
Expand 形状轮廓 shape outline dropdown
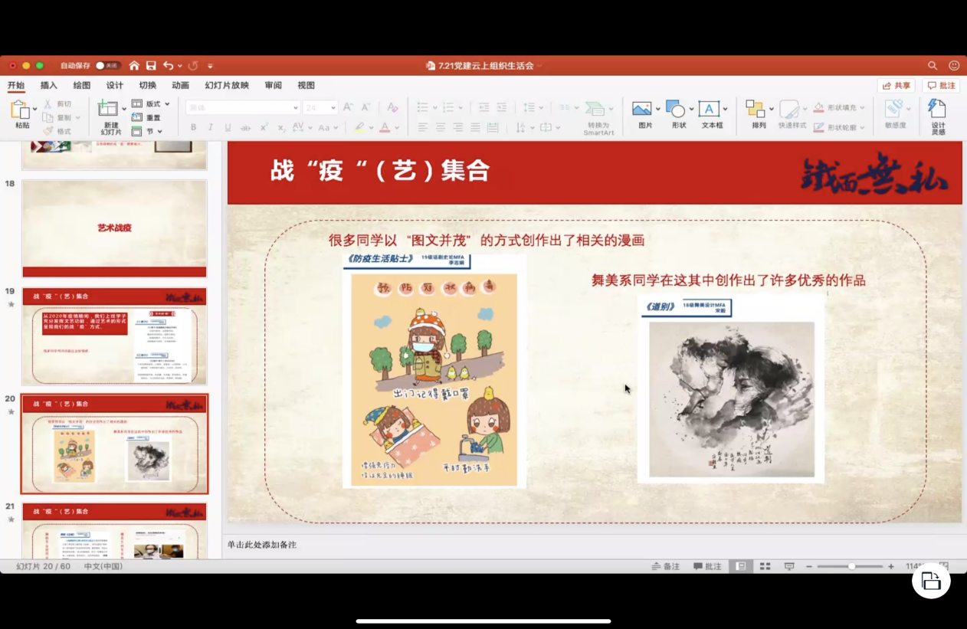coord(862,128)
